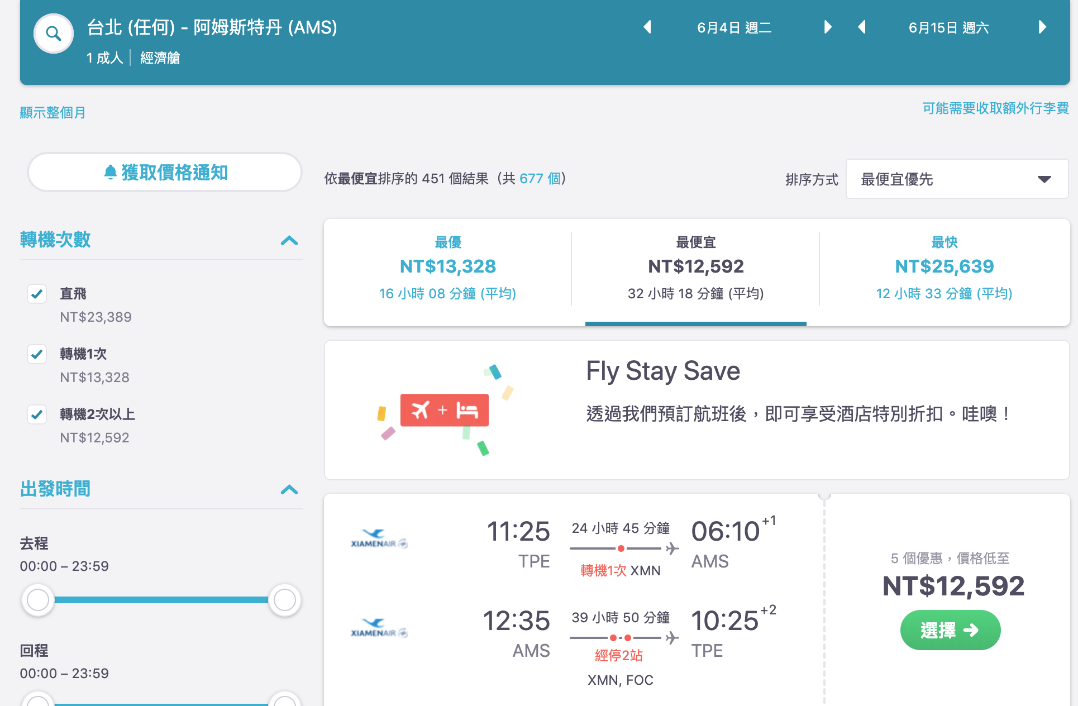Click the 台北 (任何) - 阿姆斯特丹 (AMS) route title
Image resolution: width=1078 pixels, height=706 pixels.
tap(212, 27)
